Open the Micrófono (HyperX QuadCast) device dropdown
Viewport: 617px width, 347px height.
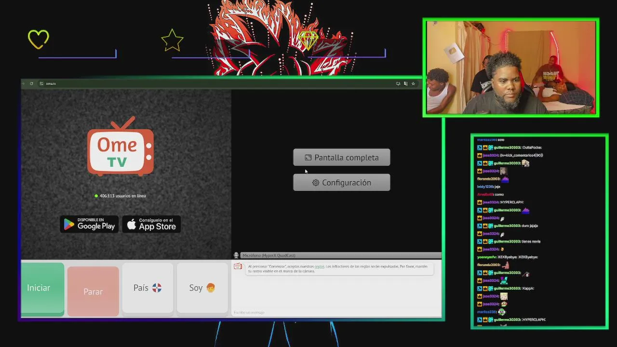340,255
